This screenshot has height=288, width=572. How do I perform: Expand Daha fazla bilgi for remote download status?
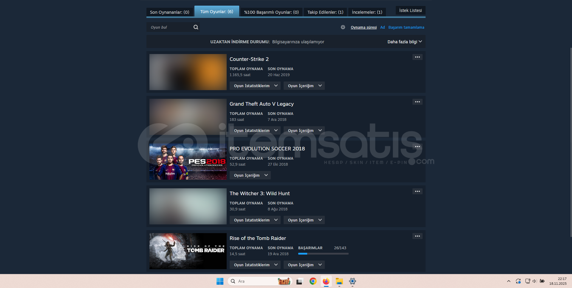(405, 42)
